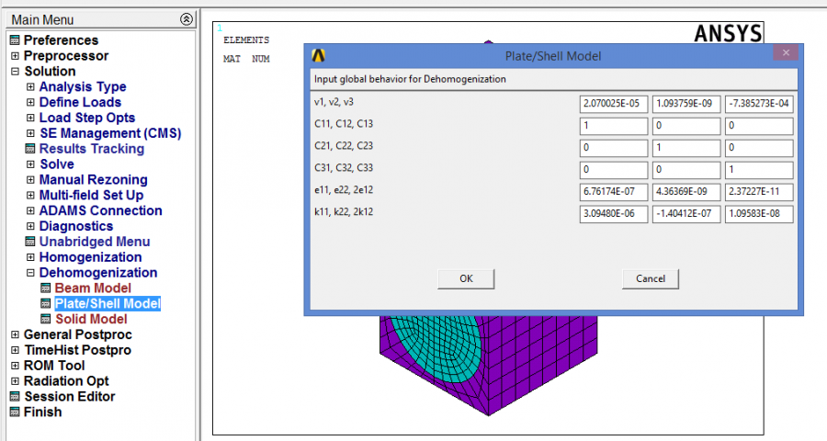Click the Results Tracking icon
Screen dimensions: 827x441
tap(30, 149)
